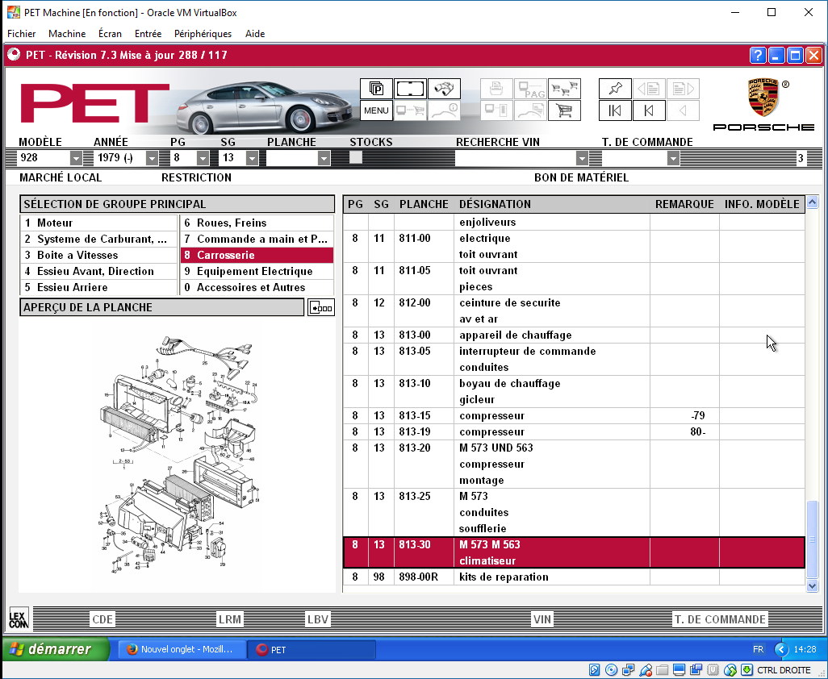This screenshot has height=679, width=828.
Task: Switch to Firefox 'Nouvel onglet' taskbar item
Action: coord(182,649)
